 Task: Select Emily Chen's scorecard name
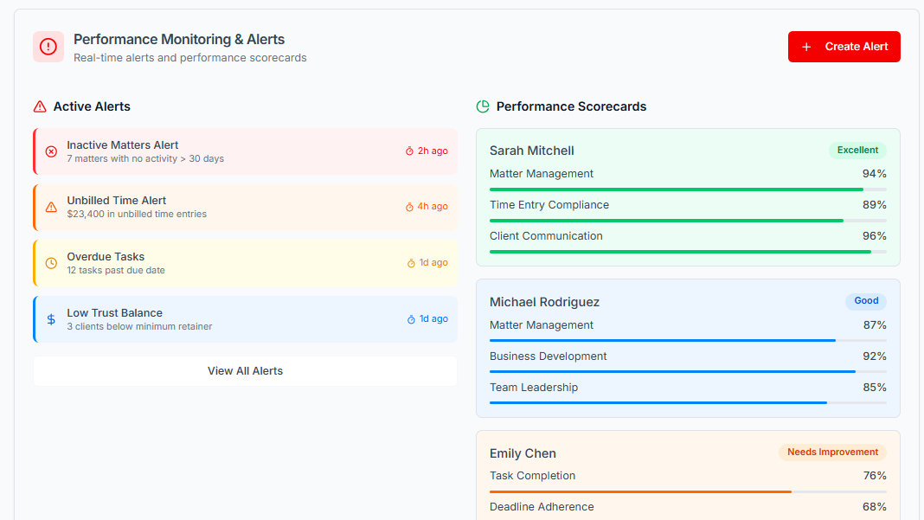(x=523, y=453)
